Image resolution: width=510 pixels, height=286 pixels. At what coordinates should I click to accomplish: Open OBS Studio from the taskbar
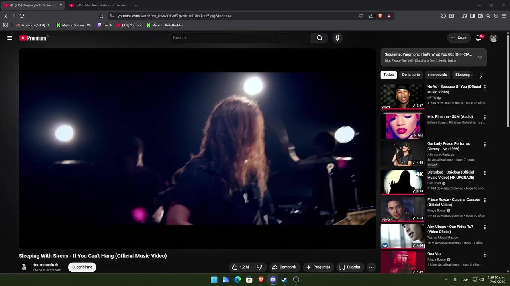click(296, 280)
